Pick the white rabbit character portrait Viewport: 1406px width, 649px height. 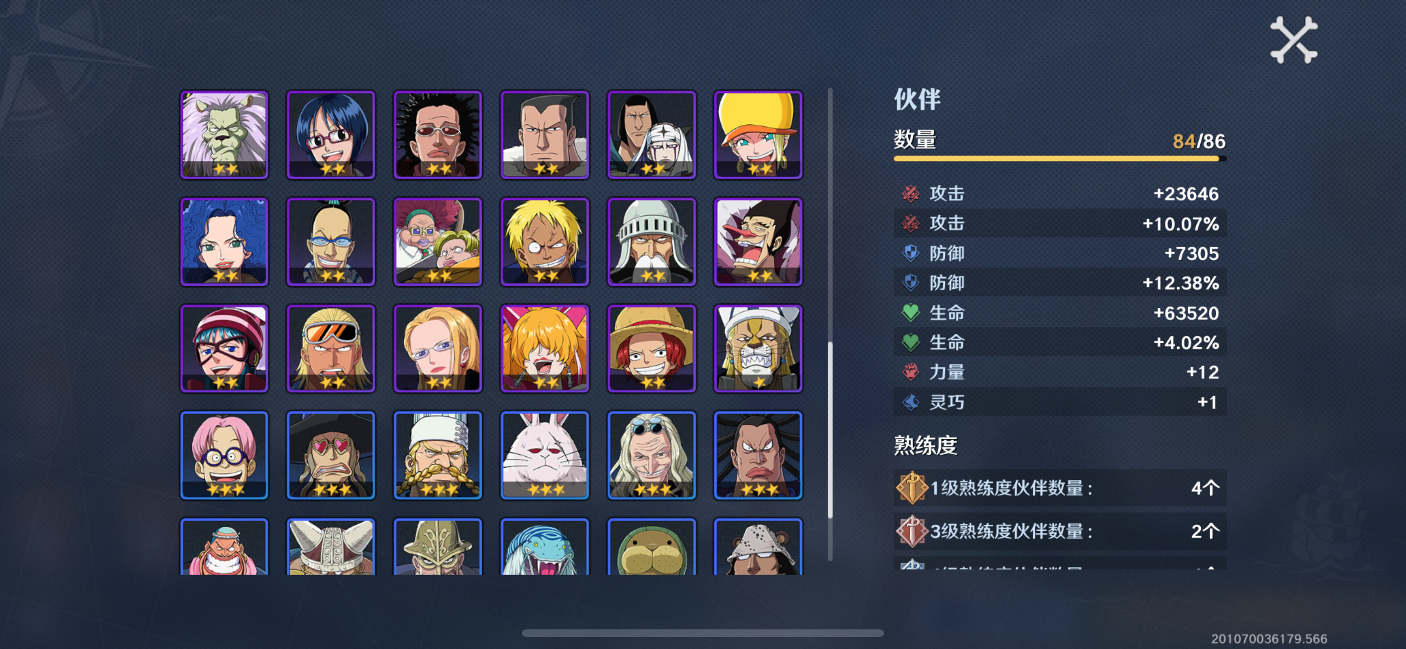(545, 455)
